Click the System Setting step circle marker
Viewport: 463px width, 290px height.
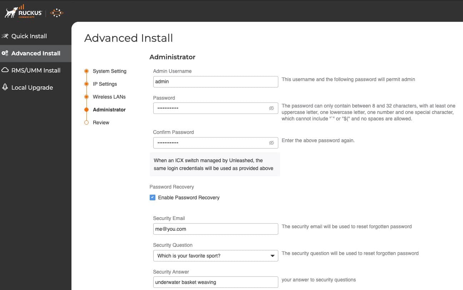coord(86,71)
